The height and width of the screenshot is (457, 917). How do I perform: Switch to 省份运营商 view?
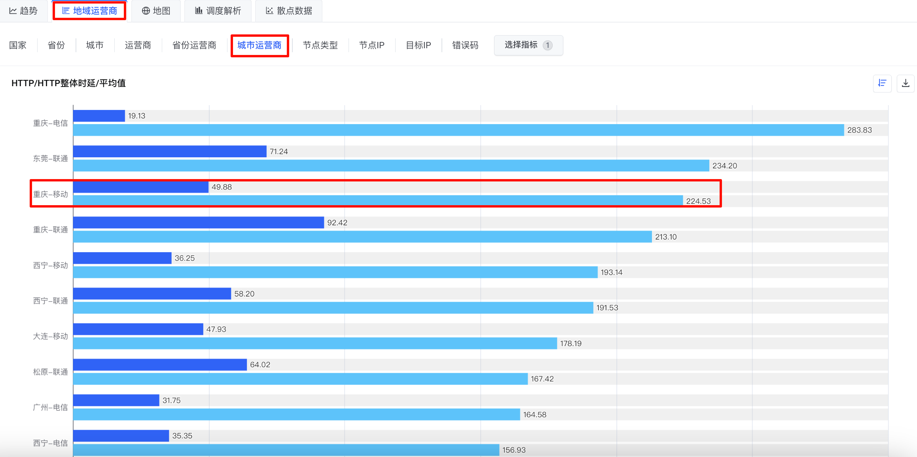(194, 45)
